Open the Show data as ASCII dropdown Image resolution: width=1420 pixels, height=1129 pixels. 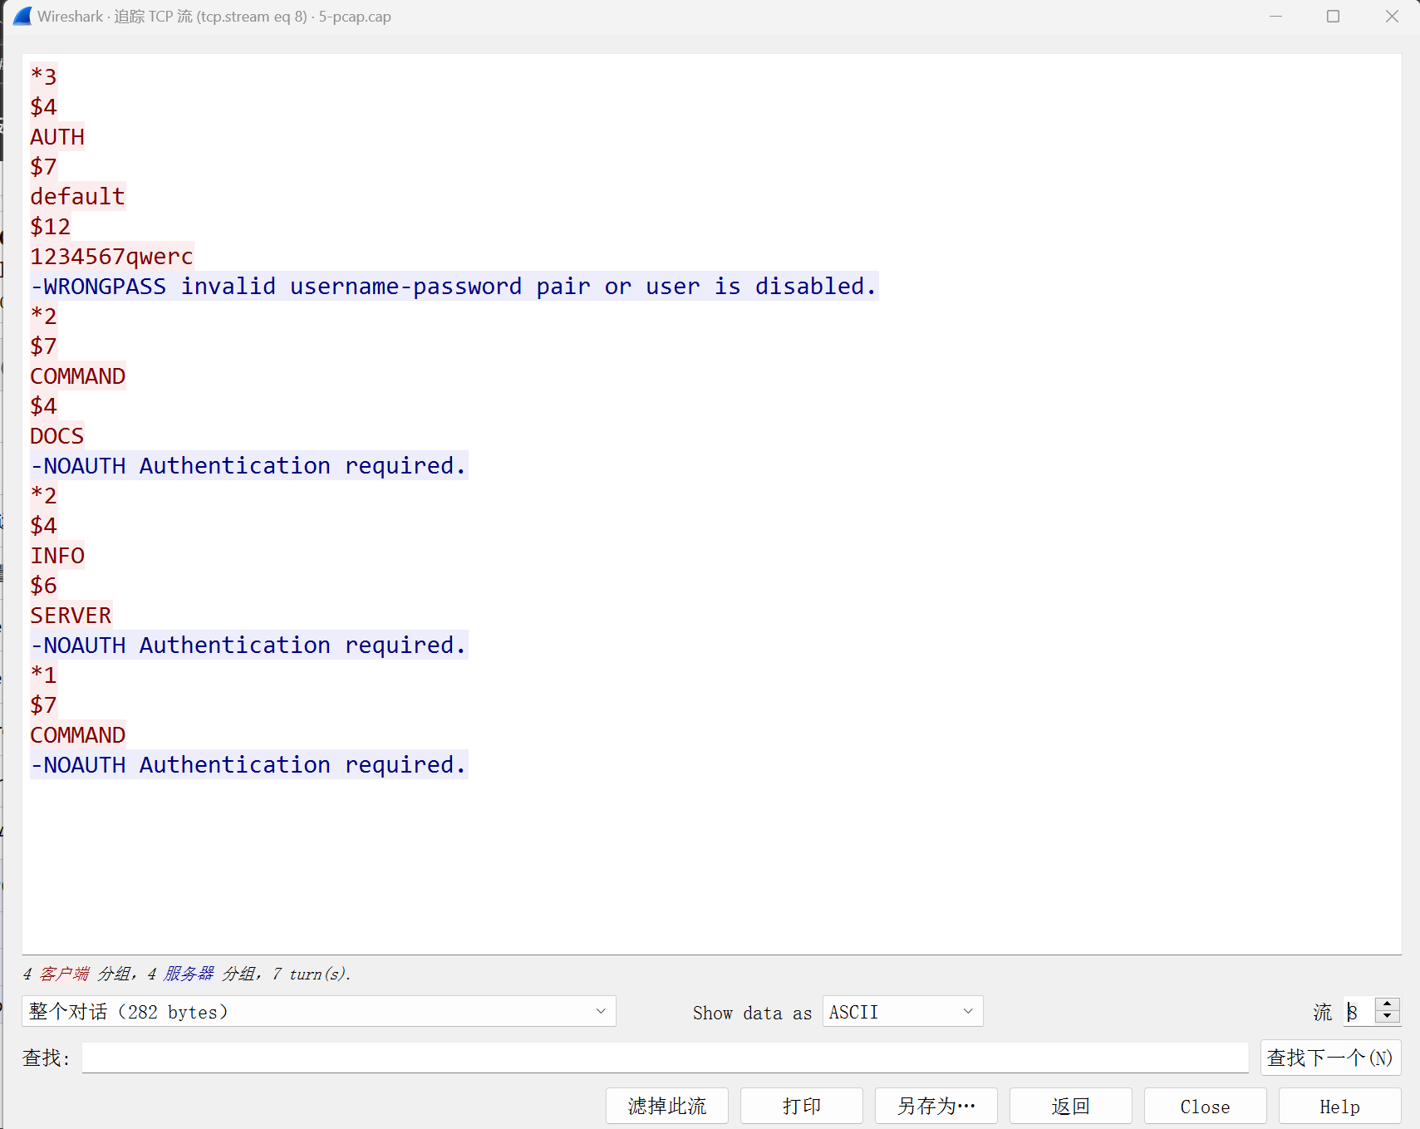point(902,1011)
